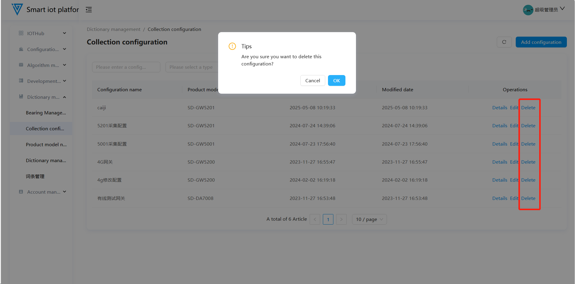The width and height of the screenshot is (575, 284).
Task: Open Details for 4G网关 row
Action: [x=499, y=162]
